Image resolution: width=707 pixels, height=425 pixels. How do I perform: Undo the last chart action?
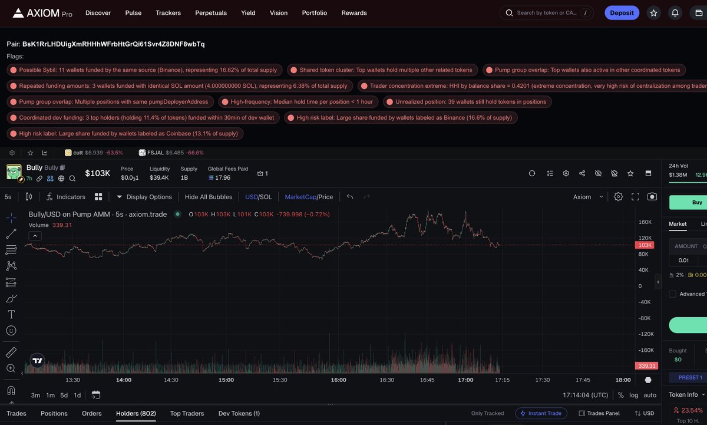click(350, 197)
